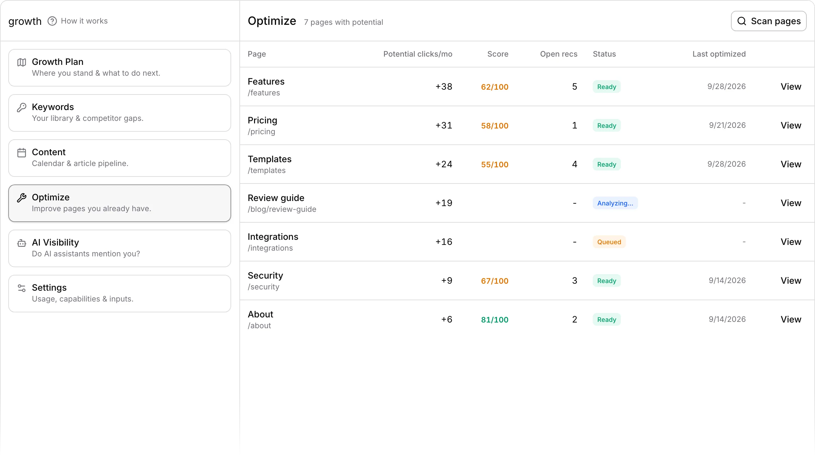
Task: Click the Scan pages button
Action: (769, 21)
